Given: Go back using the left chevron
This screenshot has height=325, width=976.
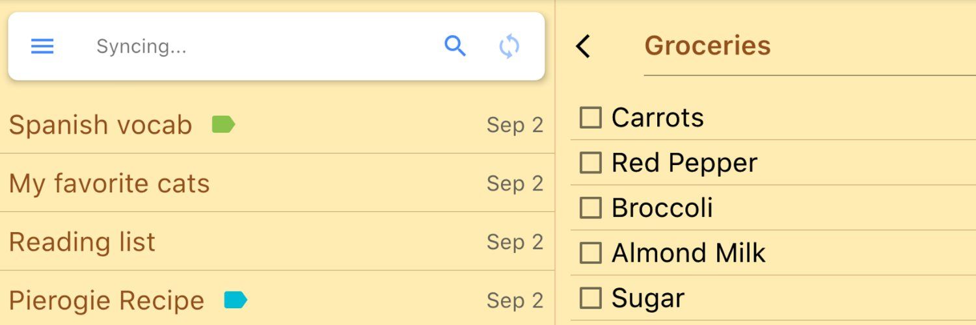Looking at the screenshot, I should [583, 46].
